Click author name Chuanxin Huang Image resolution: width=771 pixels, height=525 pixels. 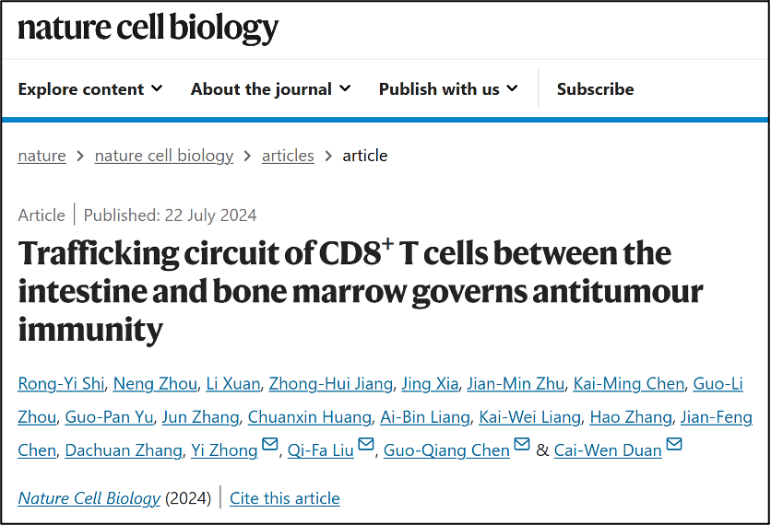coord(310,417)
